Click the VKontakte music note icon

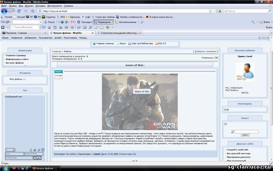(90, 27)
